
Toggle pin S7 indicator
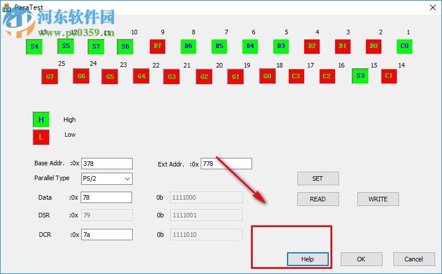(96, 46)
